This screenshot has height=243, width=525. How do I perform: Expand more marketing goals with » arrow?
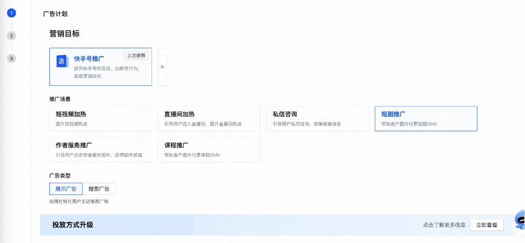[x=162, y=67]
